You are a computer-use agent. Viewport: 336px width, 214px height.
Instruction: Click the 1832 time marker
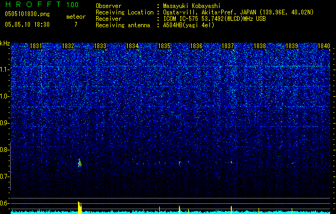[x=68, y=45]
